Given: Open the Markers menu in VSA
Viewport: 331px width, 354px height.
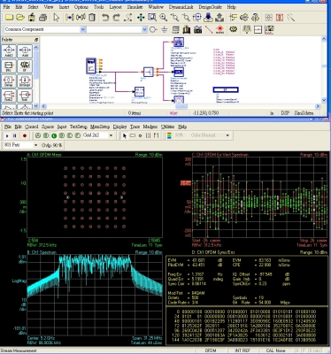Looking at the screenshot, I should coord(150,127).
